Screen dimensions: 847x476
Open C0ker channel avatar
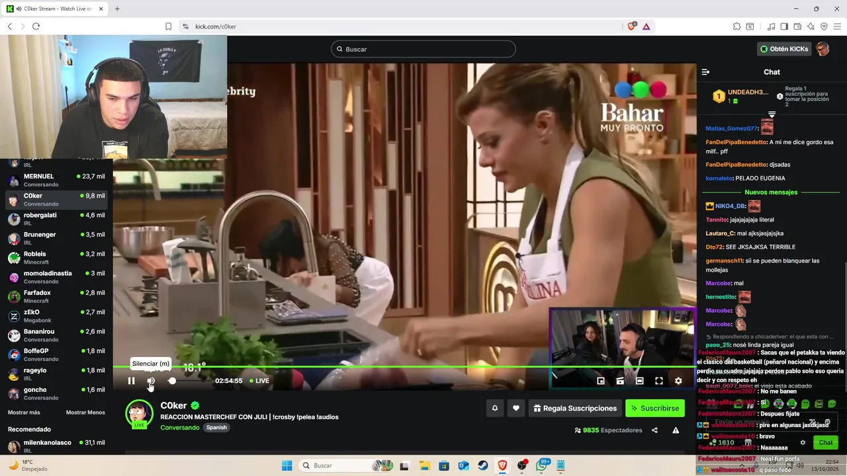(x=138, y=414)
